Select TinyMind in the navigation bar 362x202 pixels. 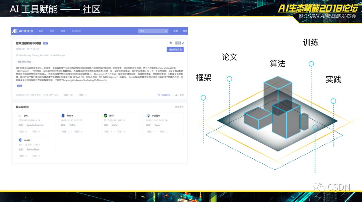pos(75,31)
